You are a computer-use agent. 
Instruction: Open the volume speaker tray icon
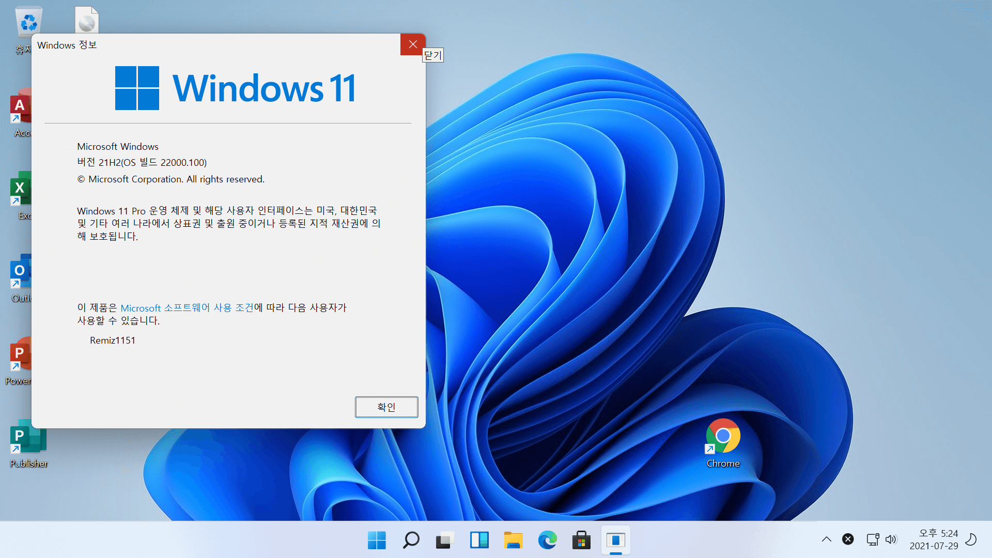[x=891, y=539]
